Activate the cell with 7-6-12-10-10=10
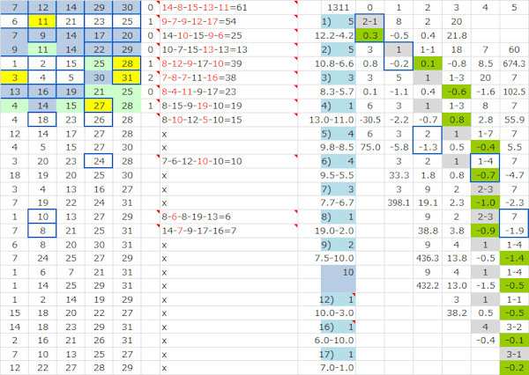The image size is (529, 375). tap(228, 161)
